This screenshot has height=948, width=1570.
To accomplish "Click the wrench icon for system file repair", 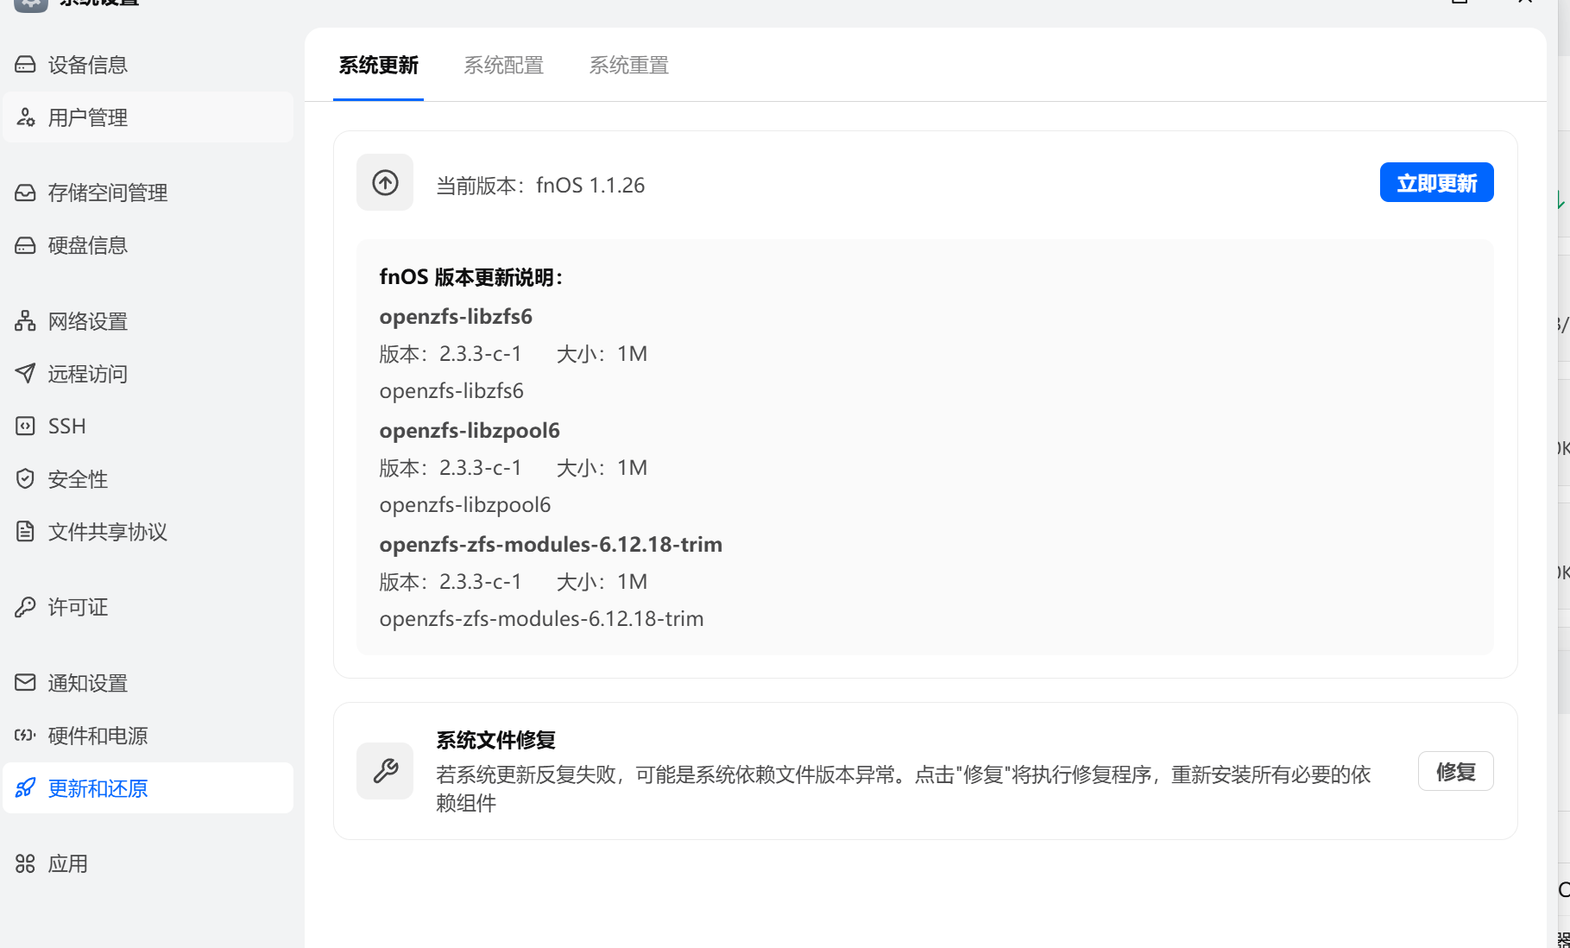I will (385, 771).
